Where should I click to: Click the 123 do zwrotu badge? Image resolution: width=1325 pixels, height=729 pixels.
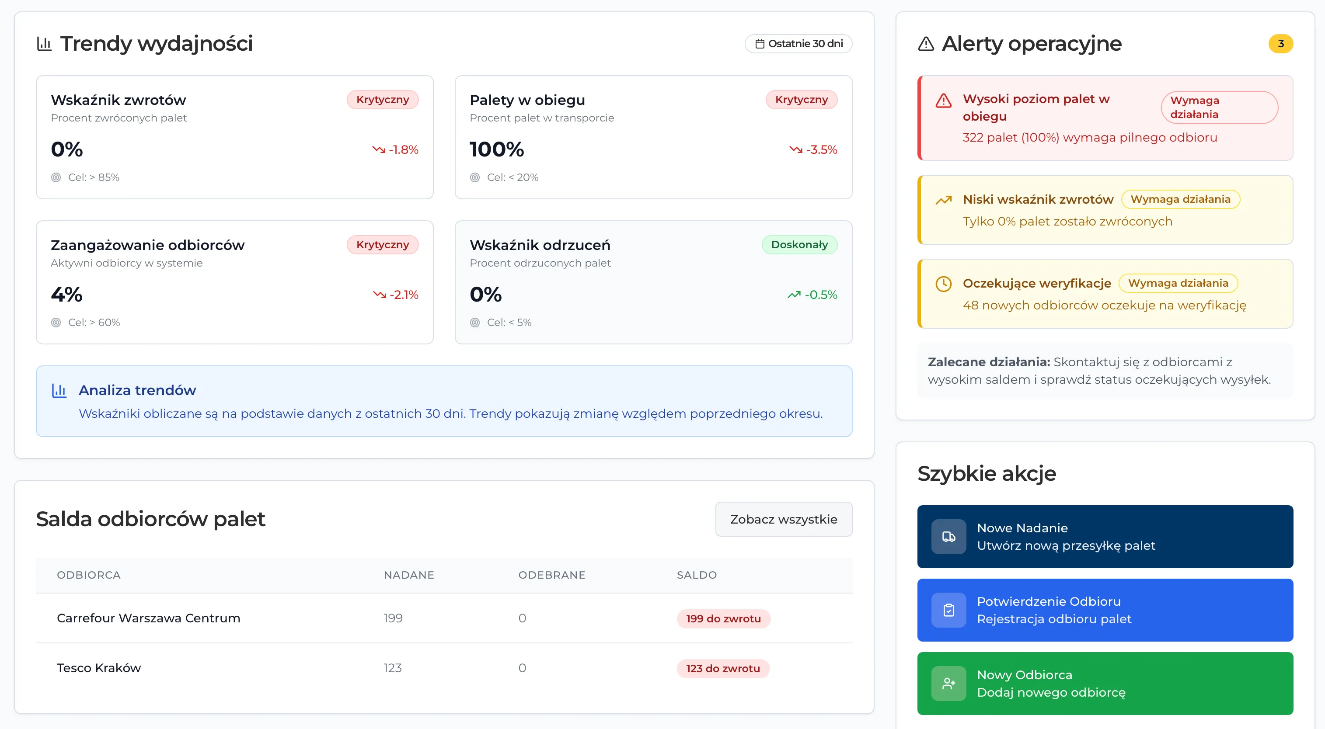pyautogui.click(x=723, y=668)
